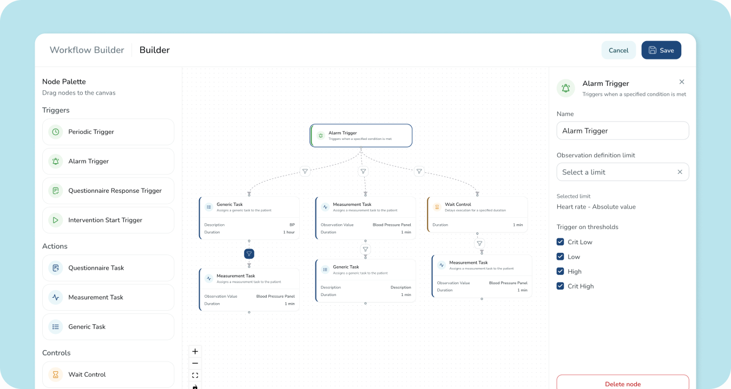Click the Wait Control hourglass icon in palette

(55, 374)
